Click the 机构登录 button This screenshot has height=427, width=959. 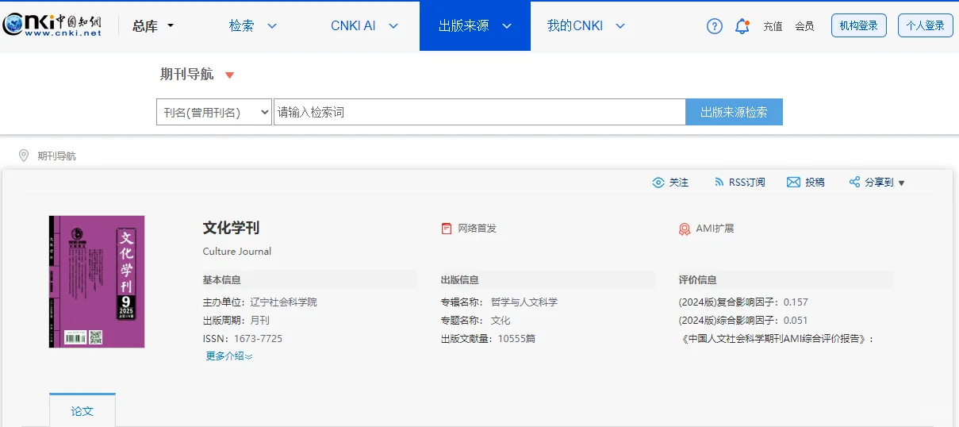tap(858, 25)
